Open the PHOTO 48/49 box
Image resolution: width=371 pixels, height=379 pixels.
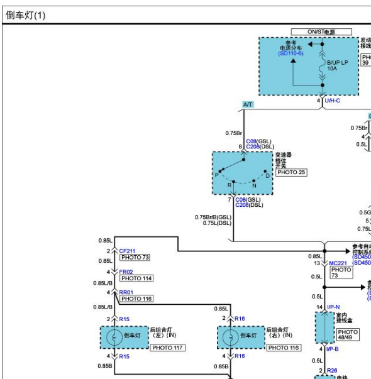point(348,334)
